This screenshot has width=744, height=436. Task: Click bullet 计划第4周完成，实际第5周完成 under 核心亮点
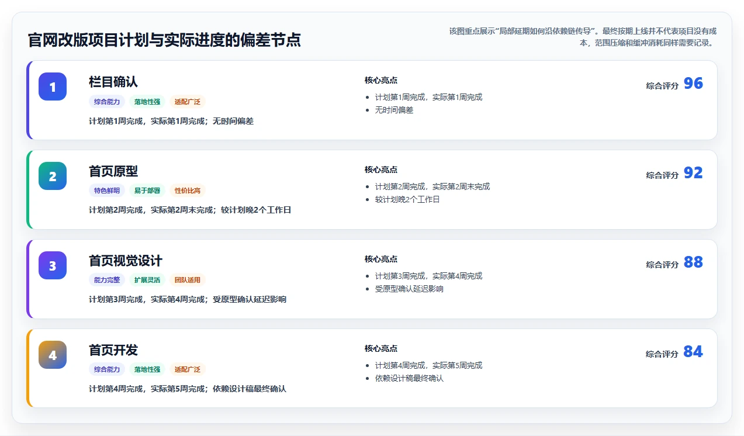pyautogui.click(x=429, y=366)
